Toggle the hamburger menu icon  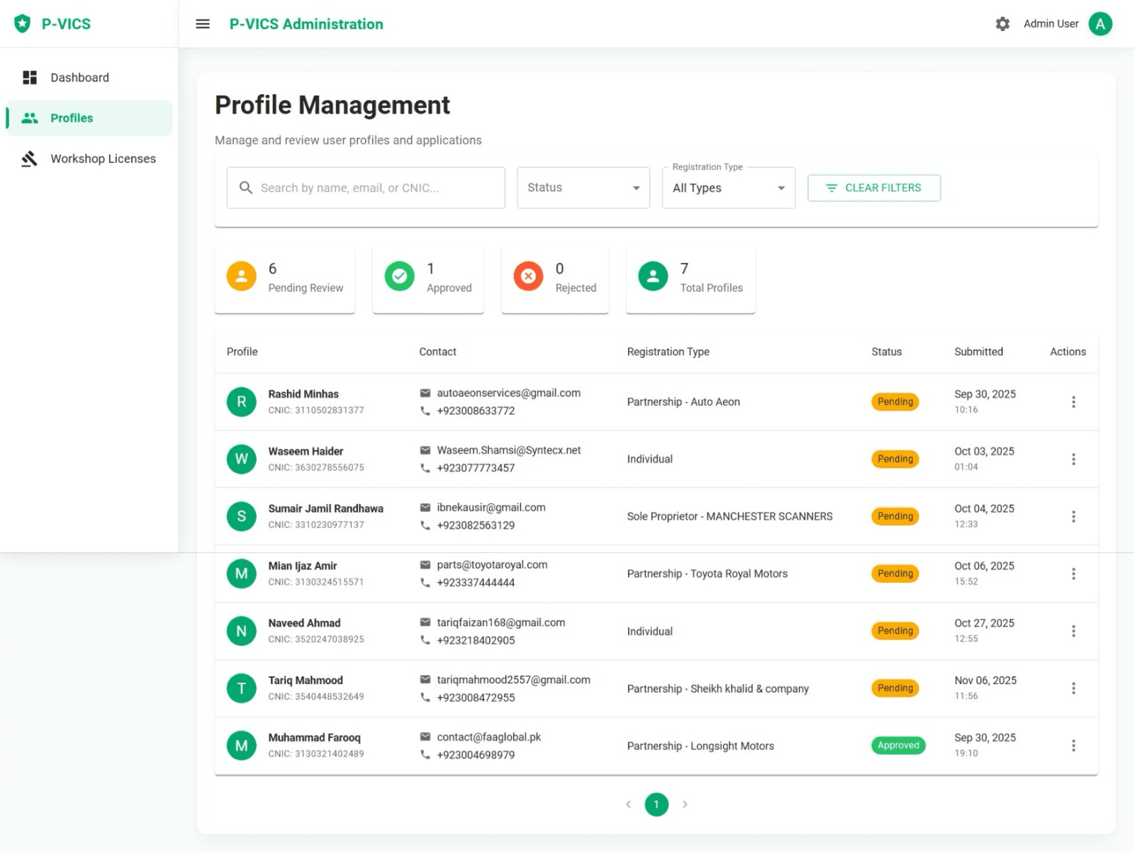[203, 24]
